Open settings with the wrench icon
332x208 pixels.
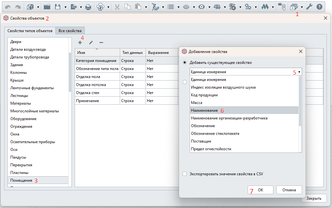click(309, 7)
